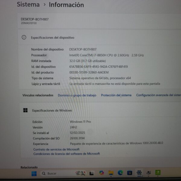The width and height of the screenshot is (181, 181).
Task: Select product ID 00330-51599-32860-AAOEM
Action: coord(89,72)
